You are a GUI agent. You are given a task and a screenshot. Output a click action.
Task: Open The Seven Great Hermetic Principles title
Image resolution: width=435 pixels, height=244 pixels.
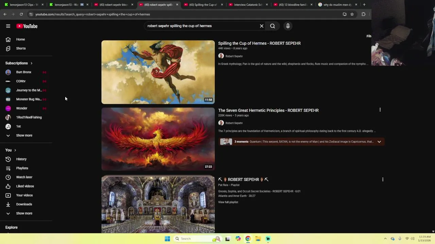pyautogui.click(x=268, y=110)
